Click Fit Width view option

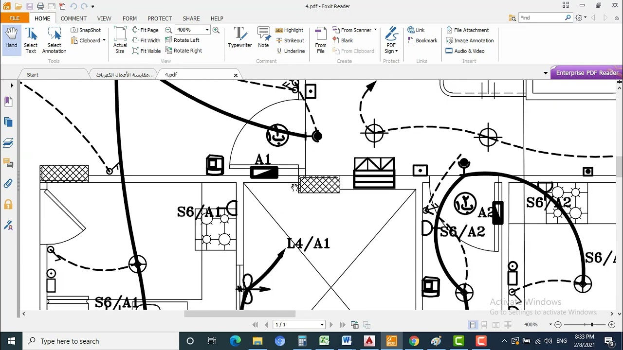coord(146,40)
